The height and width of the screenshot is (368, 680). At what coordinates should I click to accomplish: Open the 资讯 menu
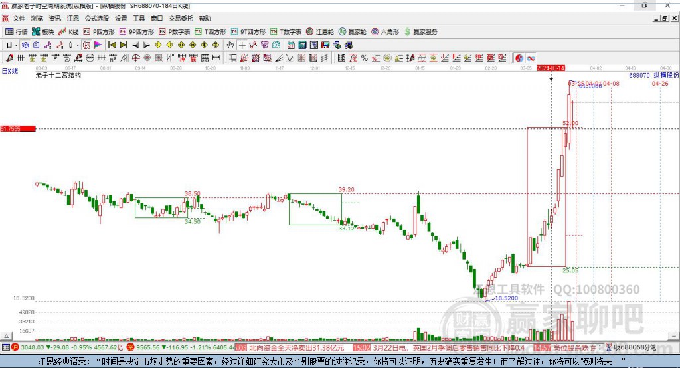[54, 18]
